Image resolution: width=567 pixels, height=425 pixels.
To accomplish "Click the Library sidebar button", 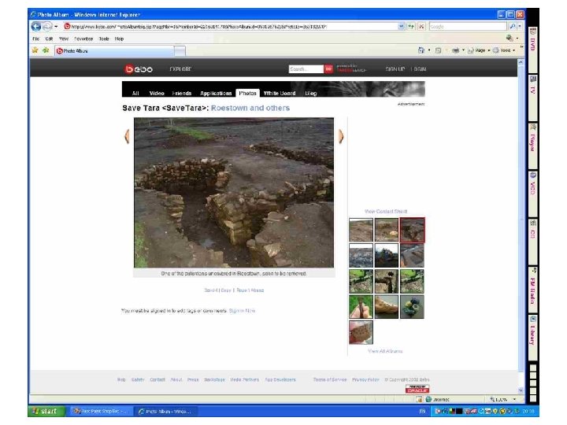I will coord(532,338).
